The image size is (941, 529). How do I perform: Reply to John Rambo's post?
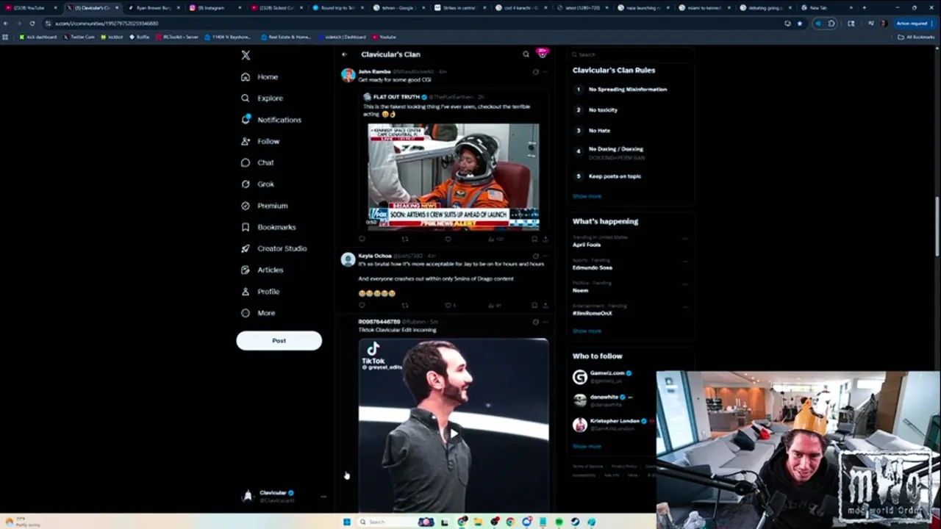362,239
